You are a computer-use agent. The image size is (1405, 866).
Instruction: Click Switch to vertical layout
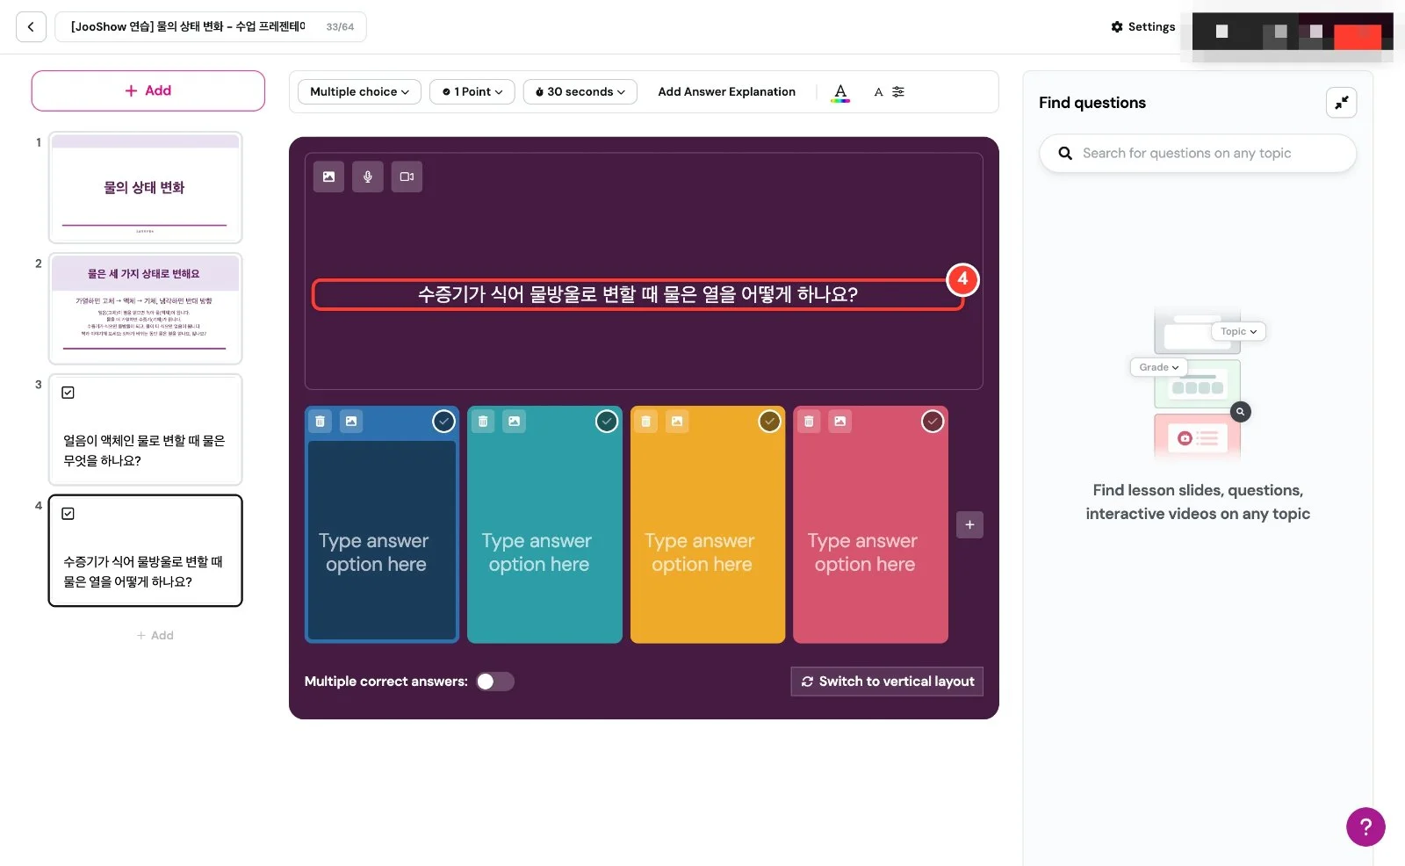pyautogui.click(x=887, y=682)
